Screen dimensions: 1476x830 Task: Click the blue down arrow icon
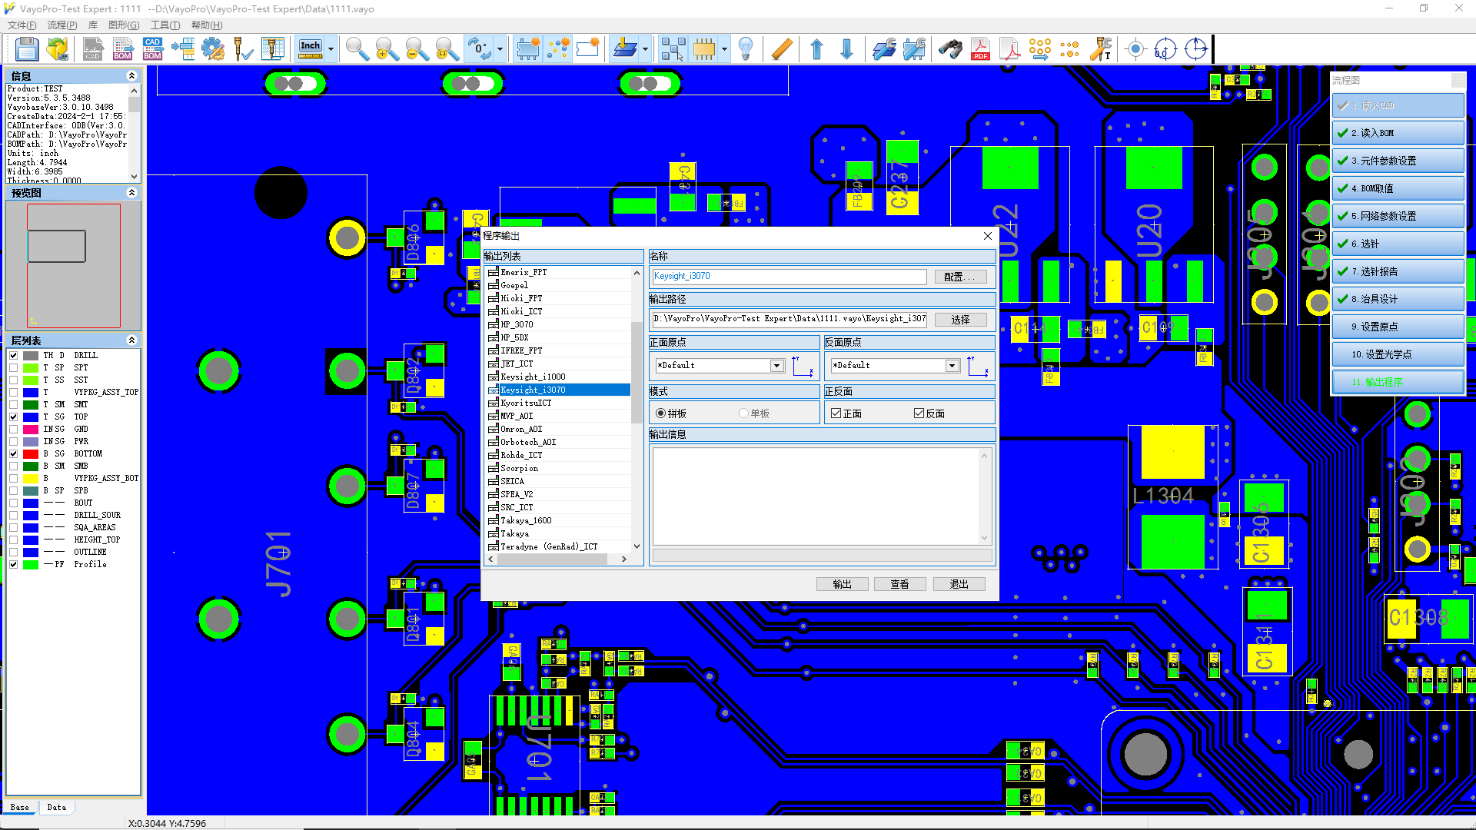point(846,49)
